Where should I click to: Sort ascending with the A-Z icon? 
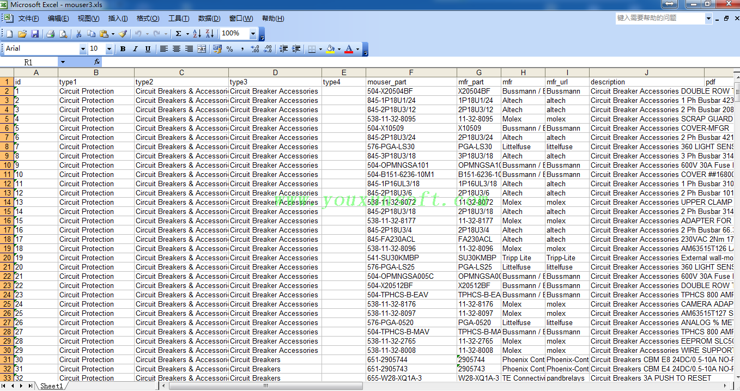(197, 34)
